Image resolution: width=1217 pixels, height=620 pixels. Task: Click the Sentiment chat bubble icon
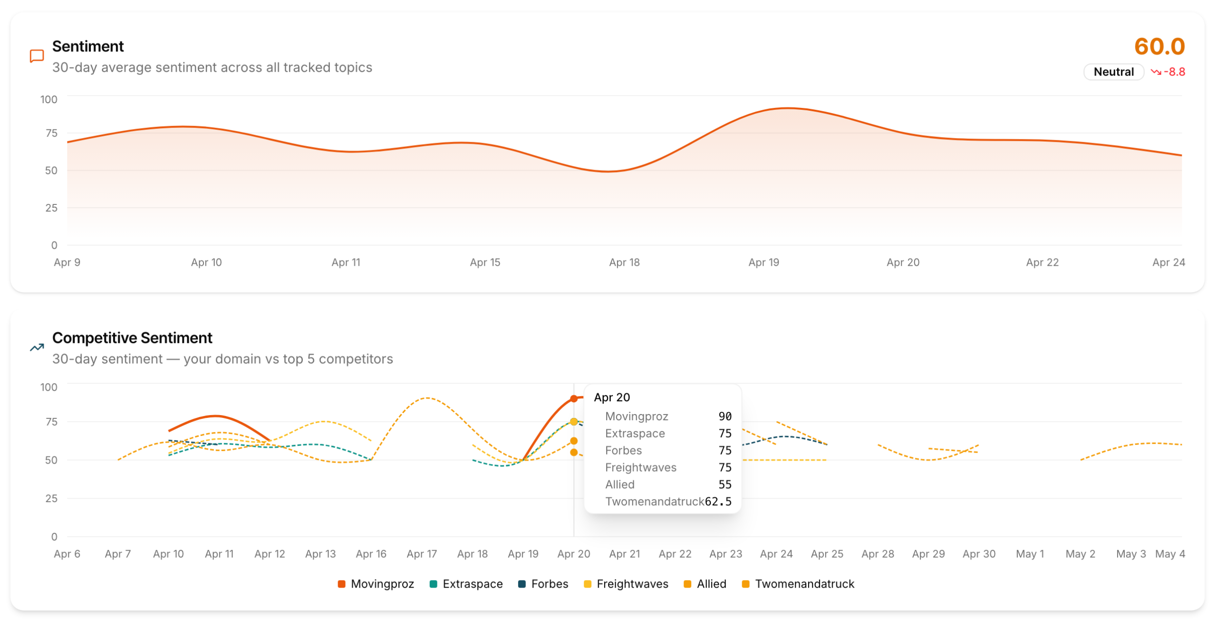pyautogui.click(x=37, y=56)
